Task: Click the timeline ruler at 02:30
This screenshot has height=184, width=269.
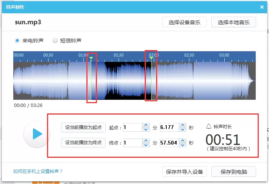Action: point(189,55)
